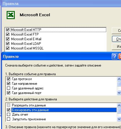This screenshot has height=129, width=121.
Task: Enable the 'Дать отчет' action checkbox
Action: (8, 115)
